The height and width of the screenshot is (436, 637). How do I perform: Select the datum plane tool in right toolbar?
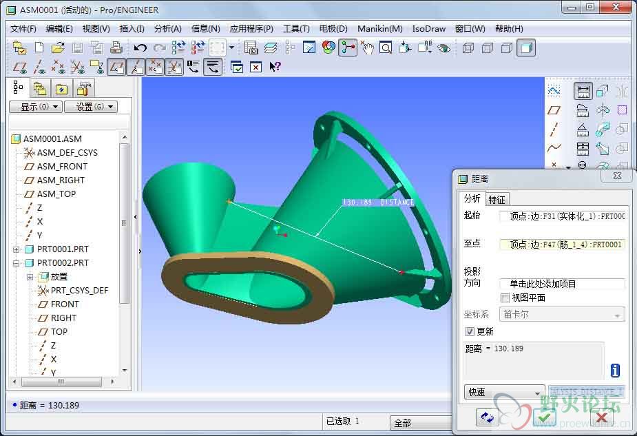click(554, 110)
